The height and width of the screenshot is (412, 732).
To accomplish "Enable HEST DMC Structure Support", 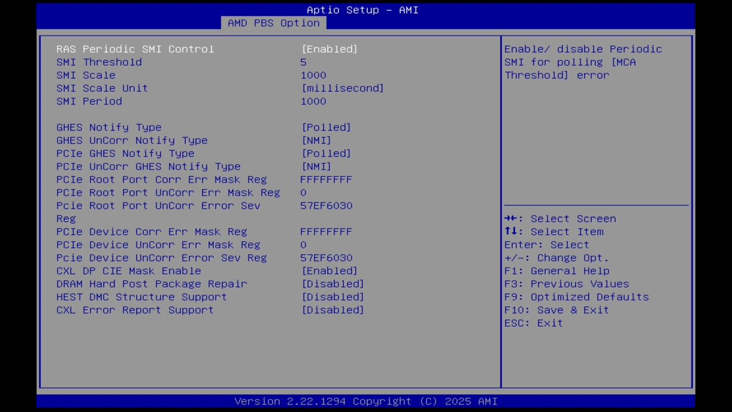I will 332,296.
